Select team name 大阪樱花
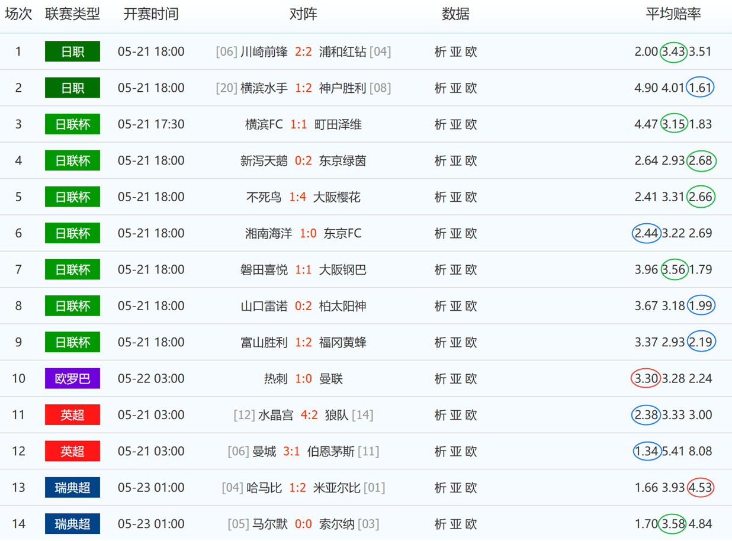732x541 pixels. coord(336,197)
